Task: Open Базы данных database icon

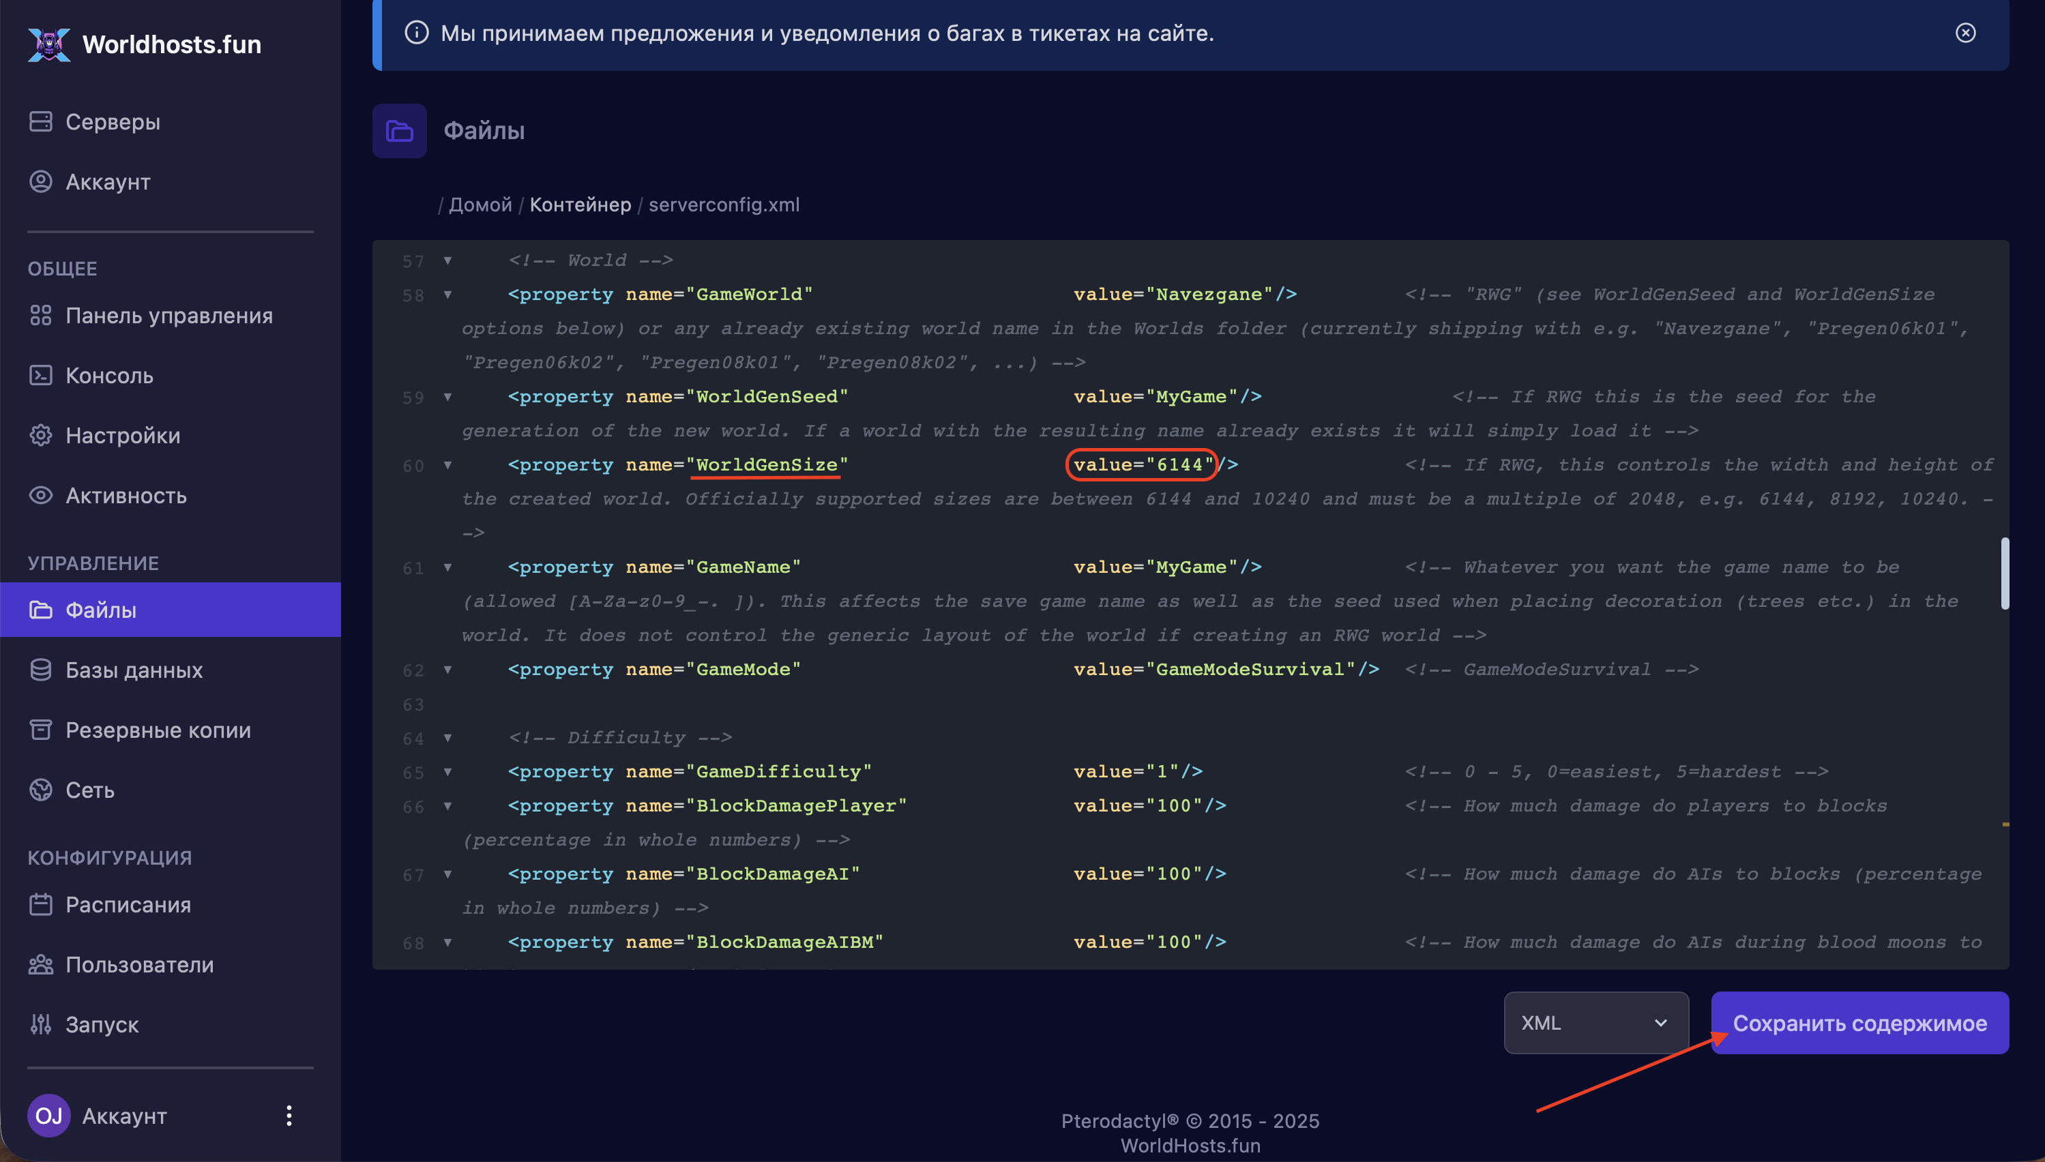Action: pos(41,670)
